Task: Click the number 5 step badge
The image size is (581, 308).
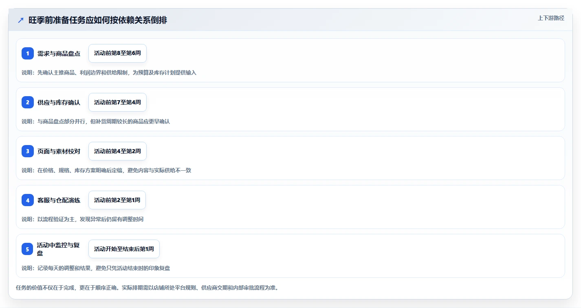Action: (x=28, y=249)
